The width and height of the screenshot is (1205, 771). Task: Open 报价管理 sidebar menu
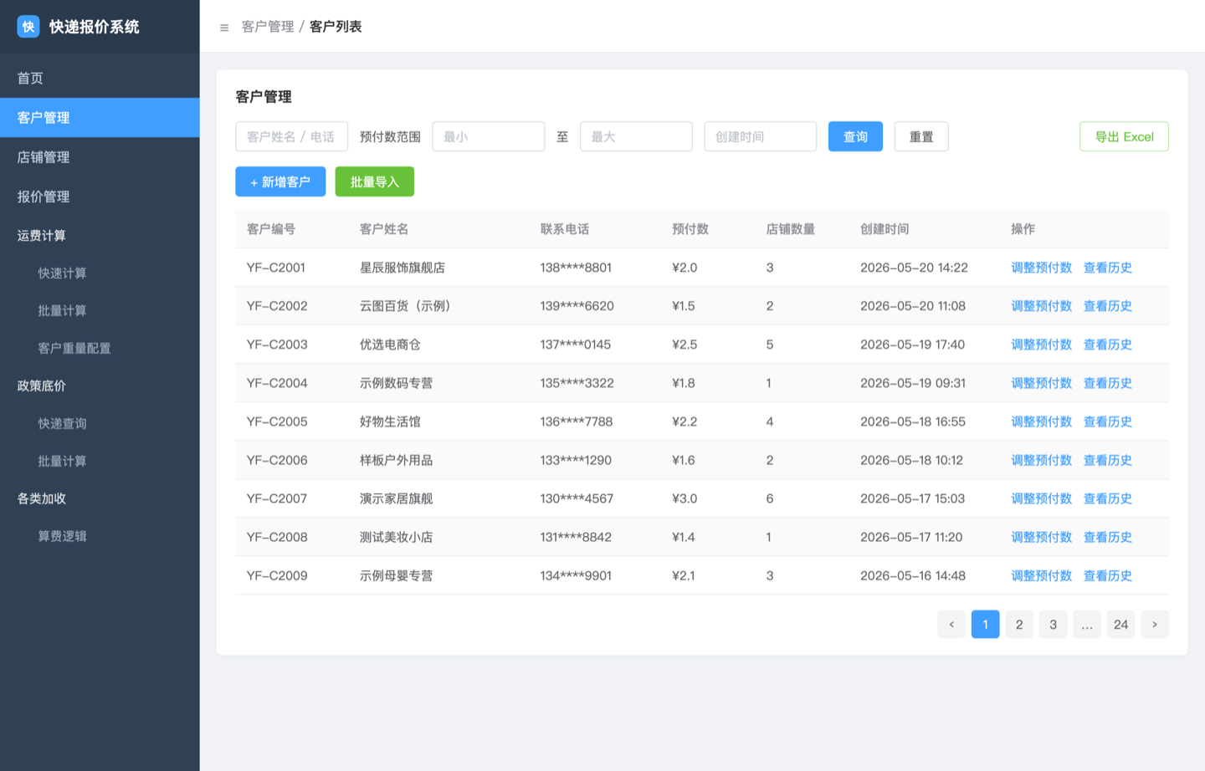tap(100, 197)
